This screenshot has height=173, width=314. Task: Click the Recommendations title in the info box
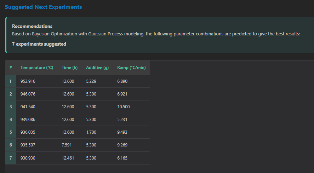[32, 26]
